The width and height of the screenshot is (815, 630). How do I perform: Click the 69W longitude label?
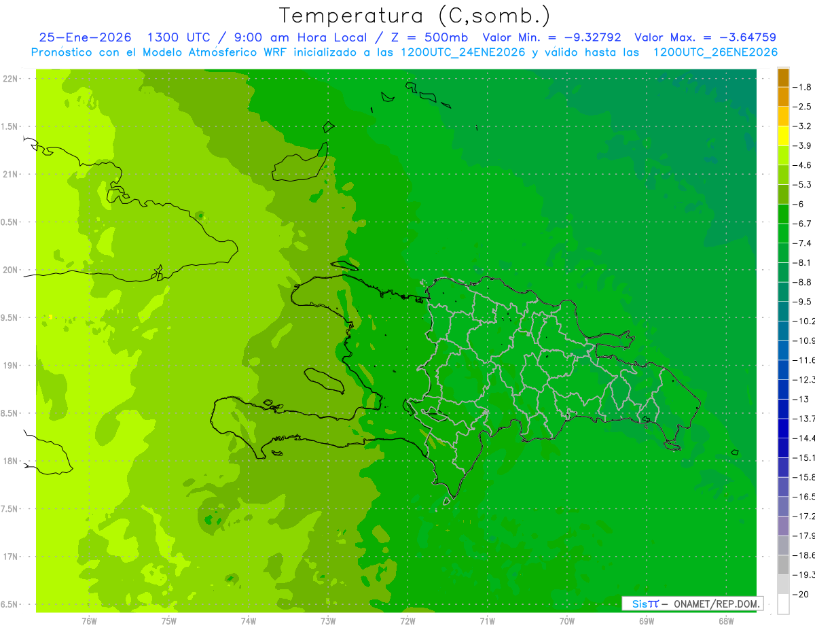pos(647,621)
